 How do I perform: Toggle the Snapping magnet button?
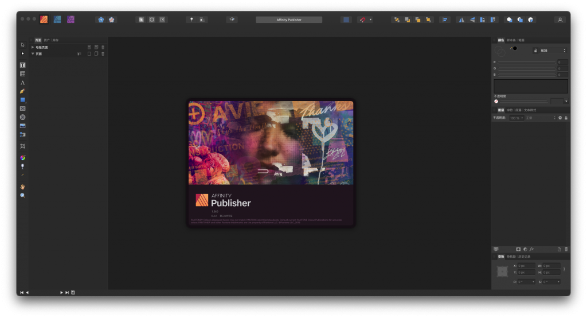click(362, 20)
